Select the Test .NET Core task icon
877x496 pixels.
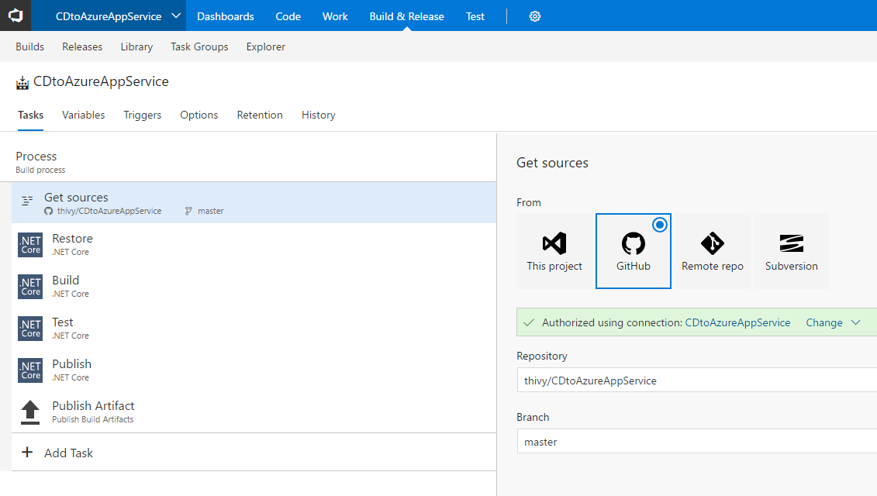(x=30, y=329)
